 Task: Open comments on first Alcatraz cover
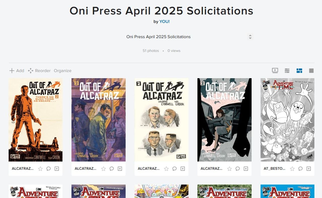pos(49,169)
